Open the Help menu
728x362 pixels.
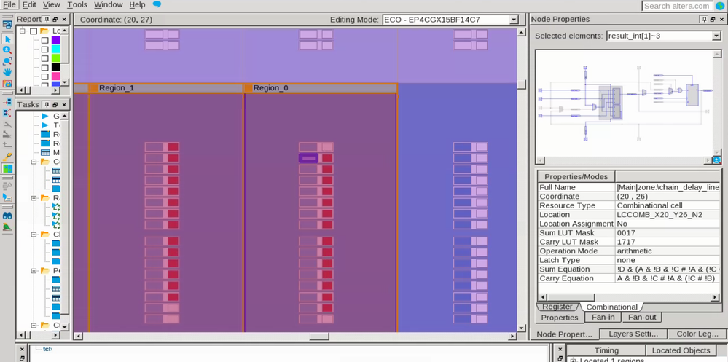(x=137, y=4)
